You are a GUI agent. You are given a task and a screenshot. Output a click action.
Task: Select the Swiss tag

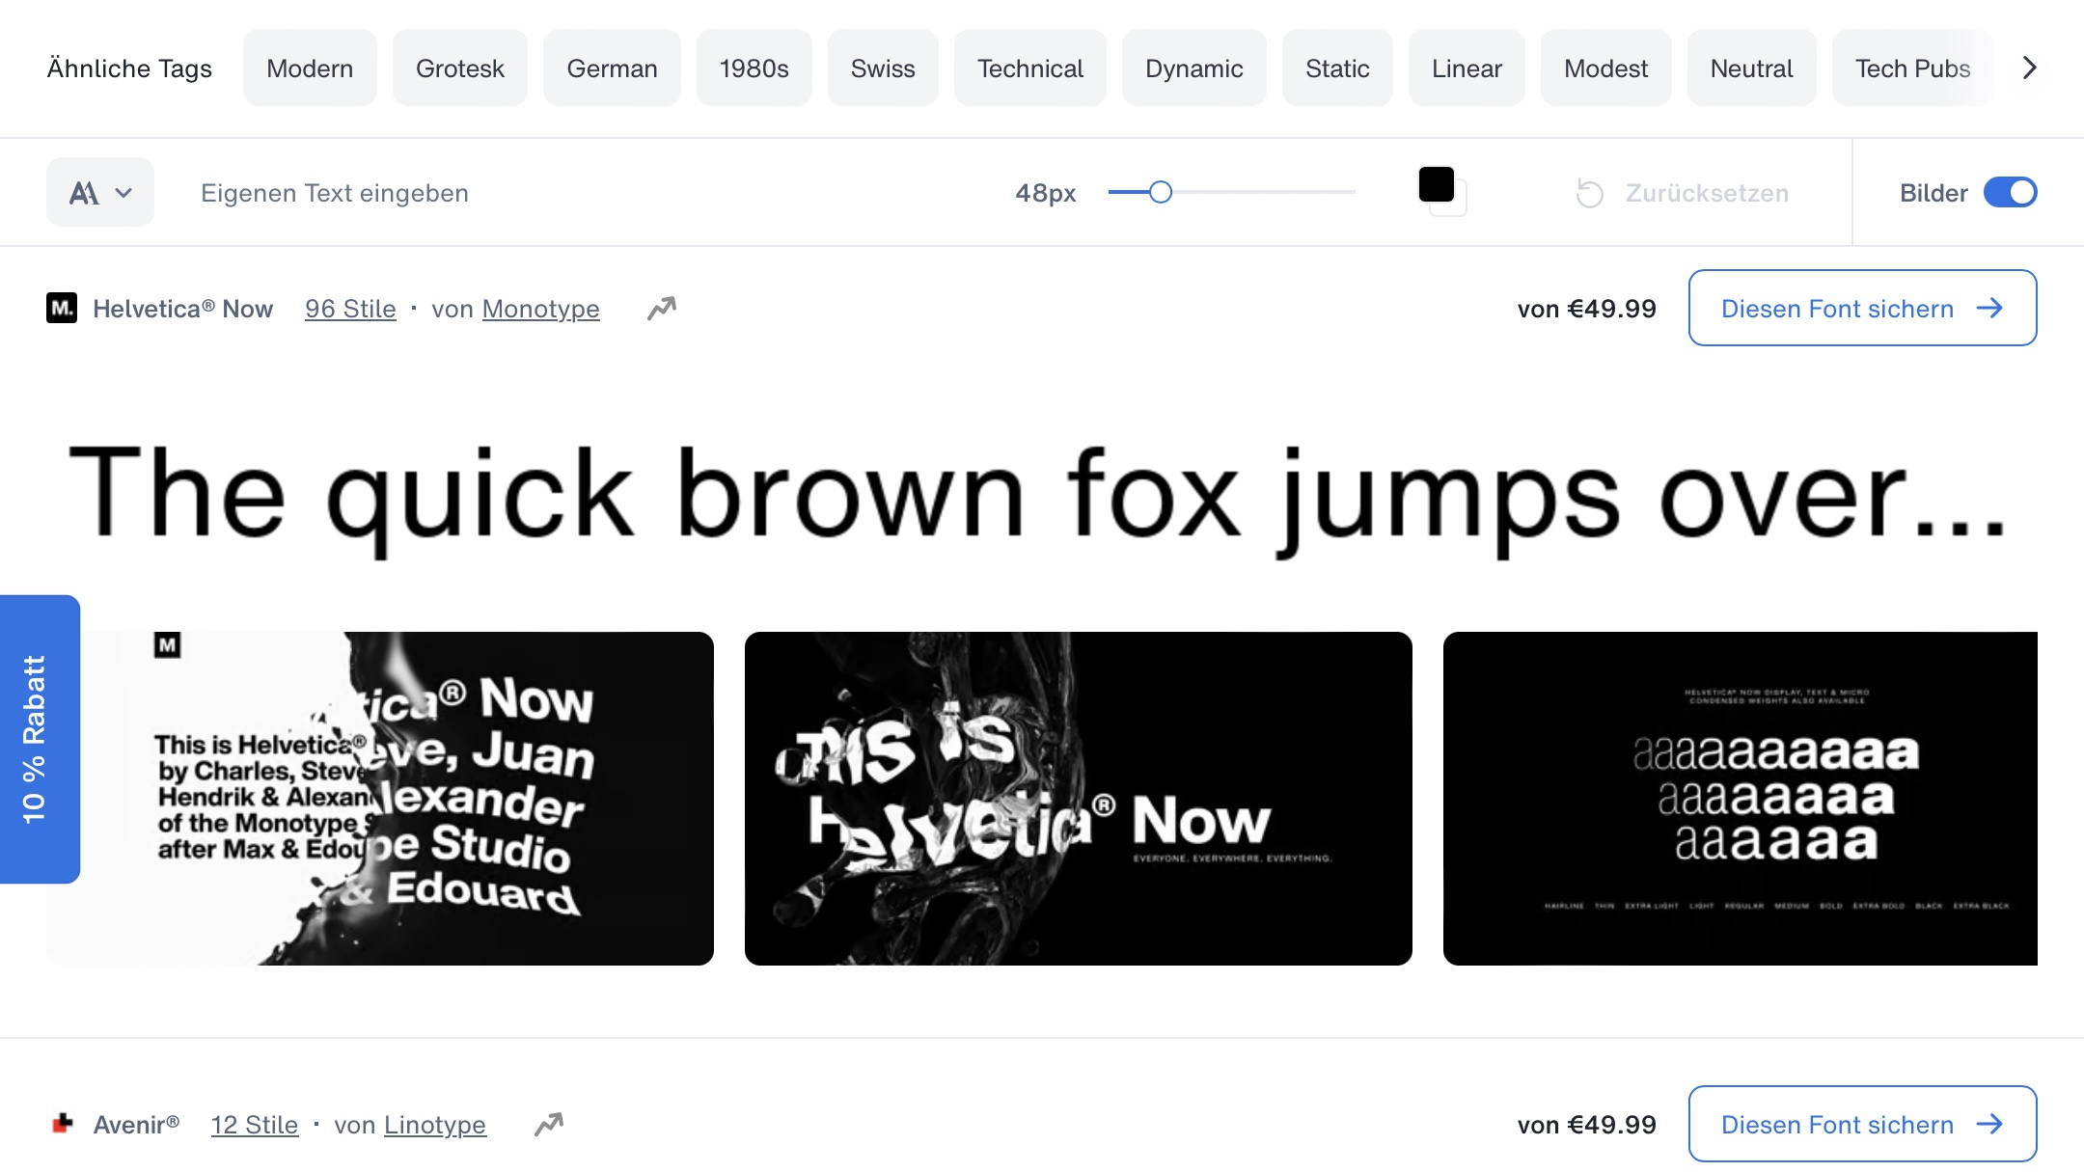882,68
